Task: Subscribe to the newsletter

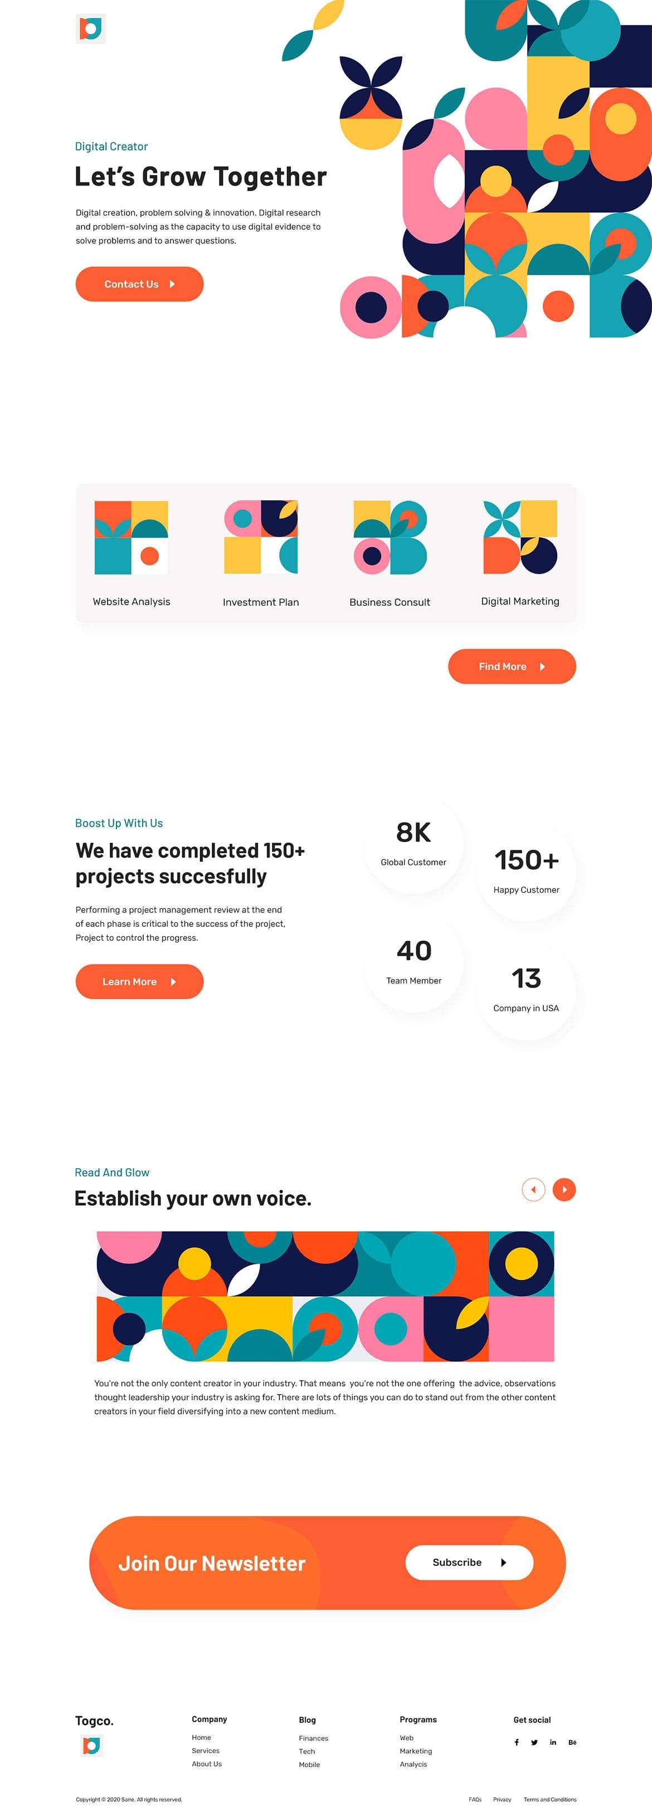Action: [469, 1563]
